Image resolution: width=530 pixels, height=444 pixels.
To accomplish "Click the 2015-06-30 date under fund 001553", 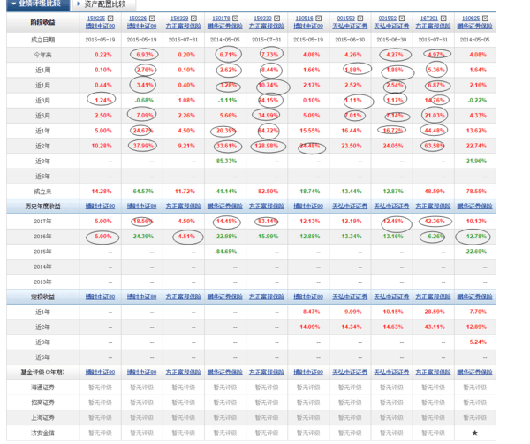I will [350, 40].
